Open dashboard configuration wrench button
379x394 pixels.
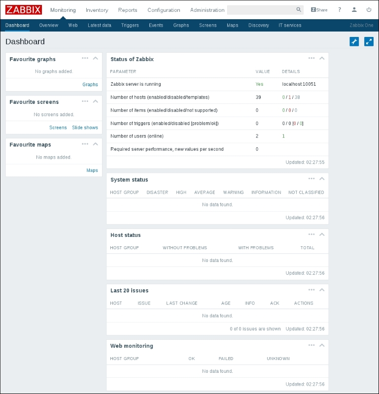click(354, 41)
